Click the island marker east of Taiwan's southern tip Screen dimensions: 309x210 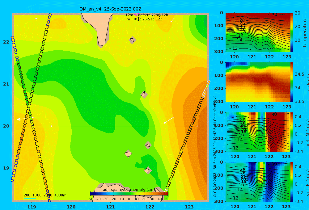(x=132, y=40)
